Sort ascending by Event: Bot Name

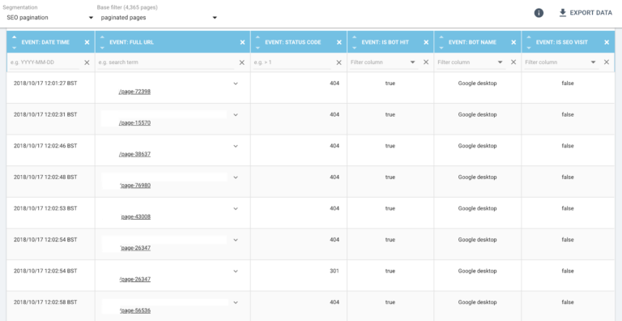[441, 37]
